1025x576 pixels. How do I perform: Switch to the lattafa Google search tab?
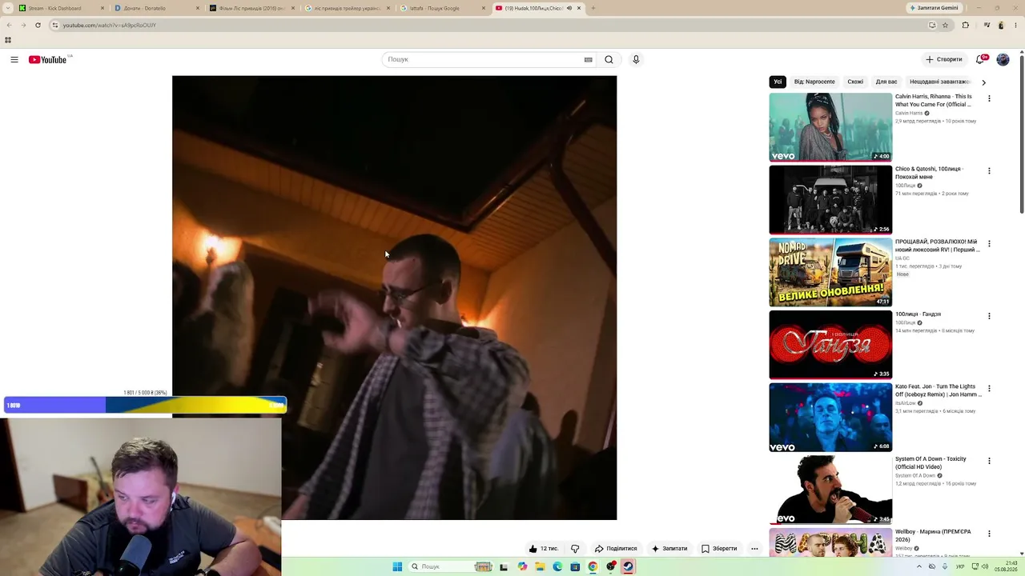pos(442,8)
